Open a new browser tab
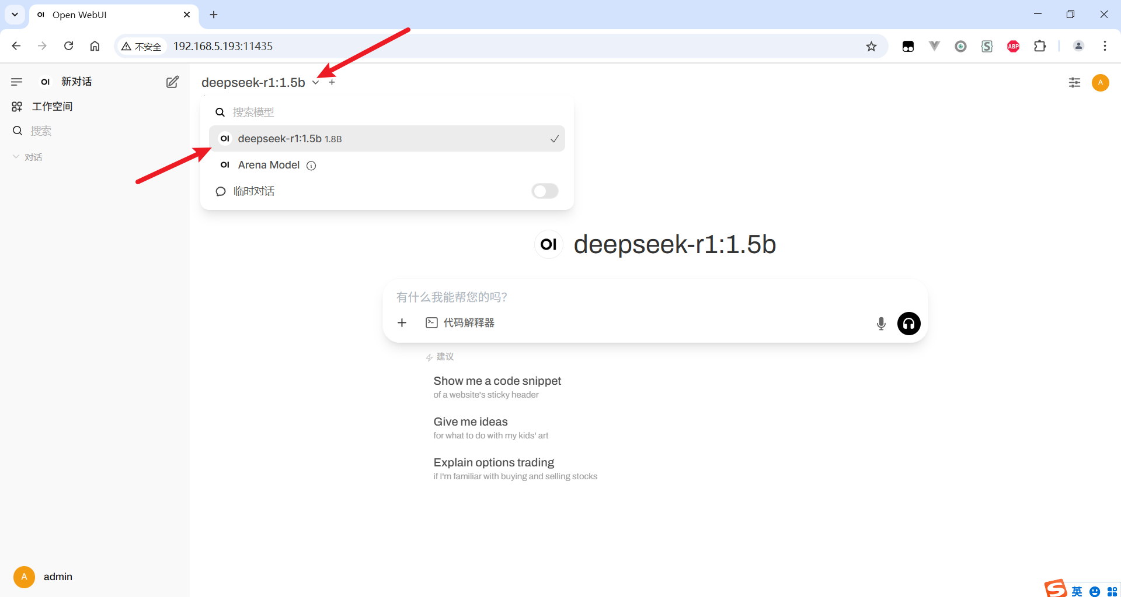 pos(214,15)
